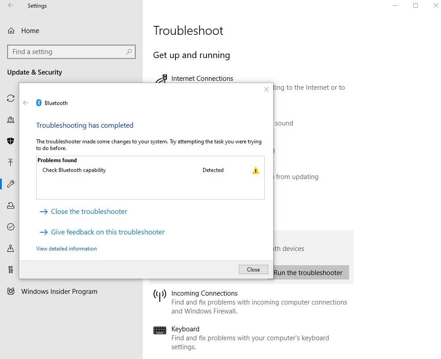Viewport: 441px width, 359px height.
Task: Click the Home icon in sidebar
Action: pos(11,31)
